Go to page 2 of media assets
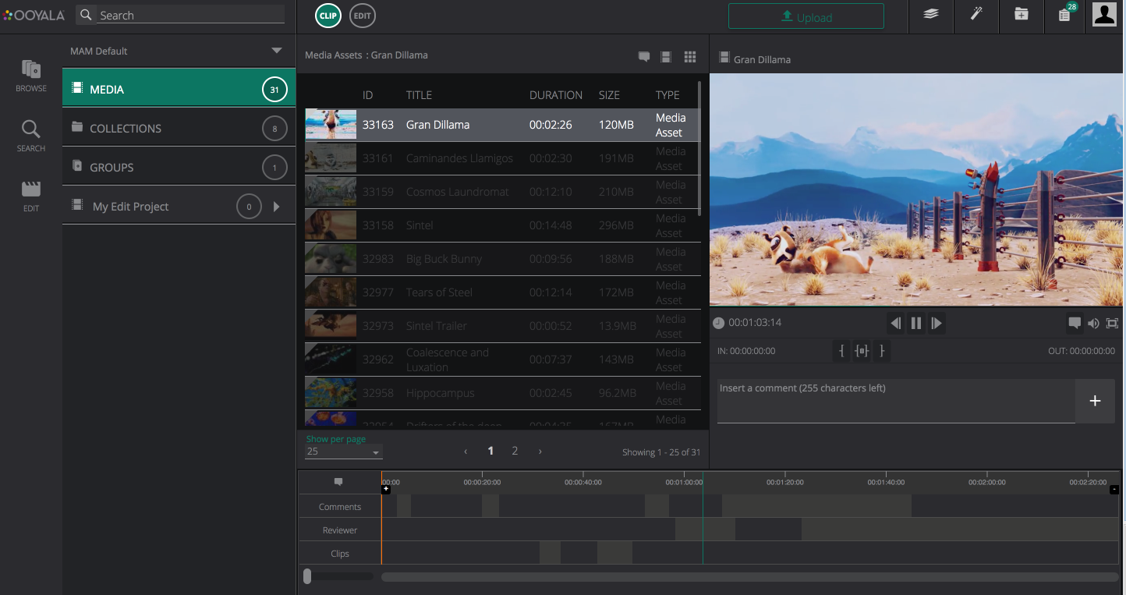 pos(515,451)
